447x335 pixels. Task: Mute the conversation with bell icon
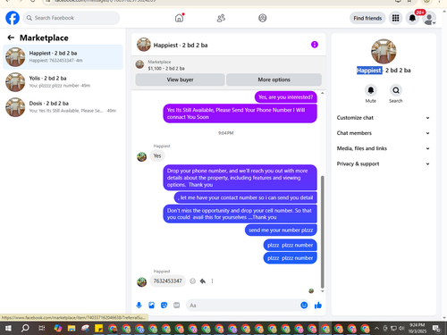click(371, 90)
